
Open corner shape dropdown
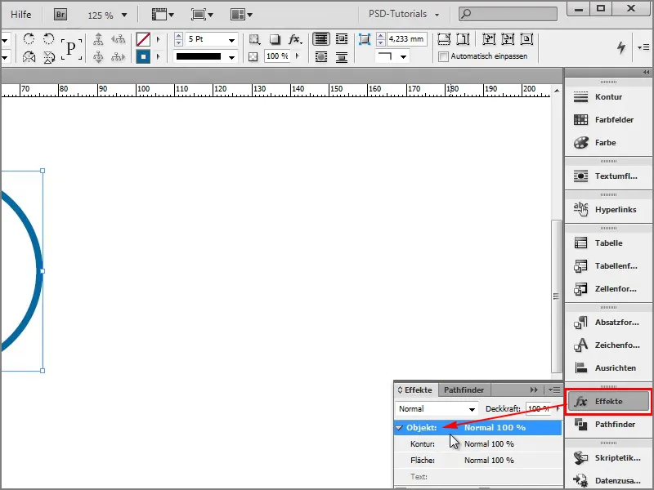pyautogui.click(x=403, y=56)
